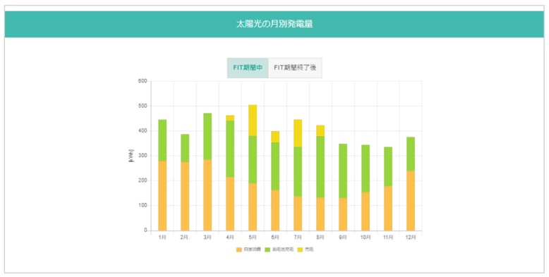Click the 600 y-axis value

(143, 81)
